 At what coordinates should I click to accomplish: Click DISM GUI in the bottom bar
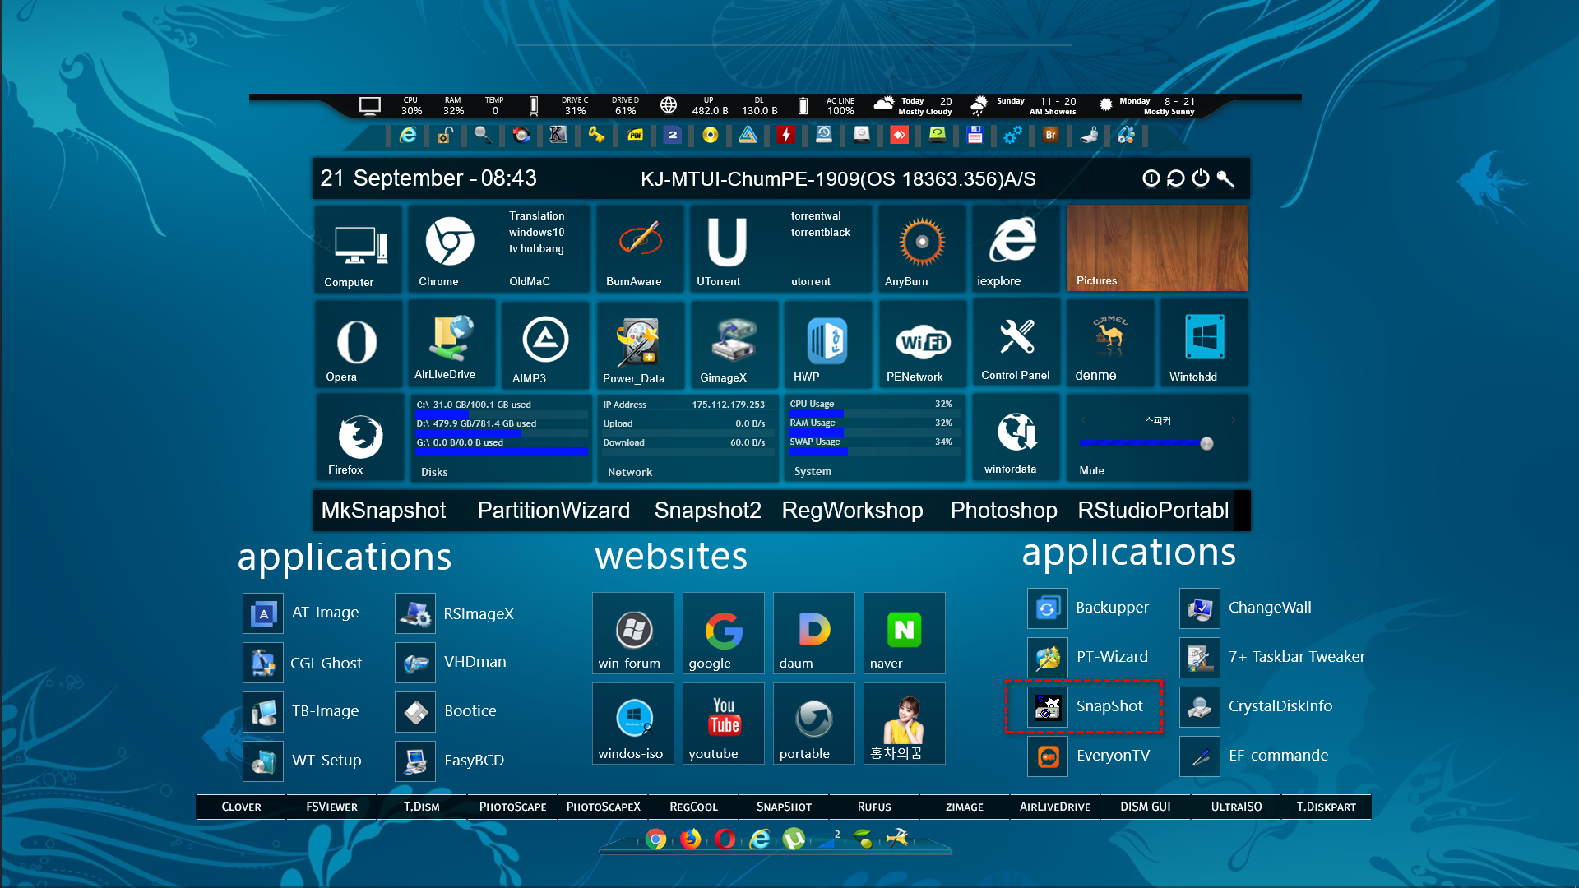coord(1145,807)
